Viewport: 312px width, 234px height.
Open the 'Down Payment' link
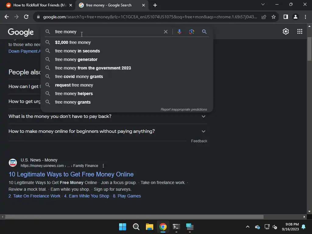(x=24, y=51)
